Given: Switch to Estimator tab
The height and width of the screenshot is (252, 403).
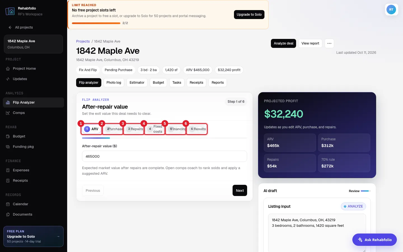Looking at the screenshot, I should coord(137,83).
